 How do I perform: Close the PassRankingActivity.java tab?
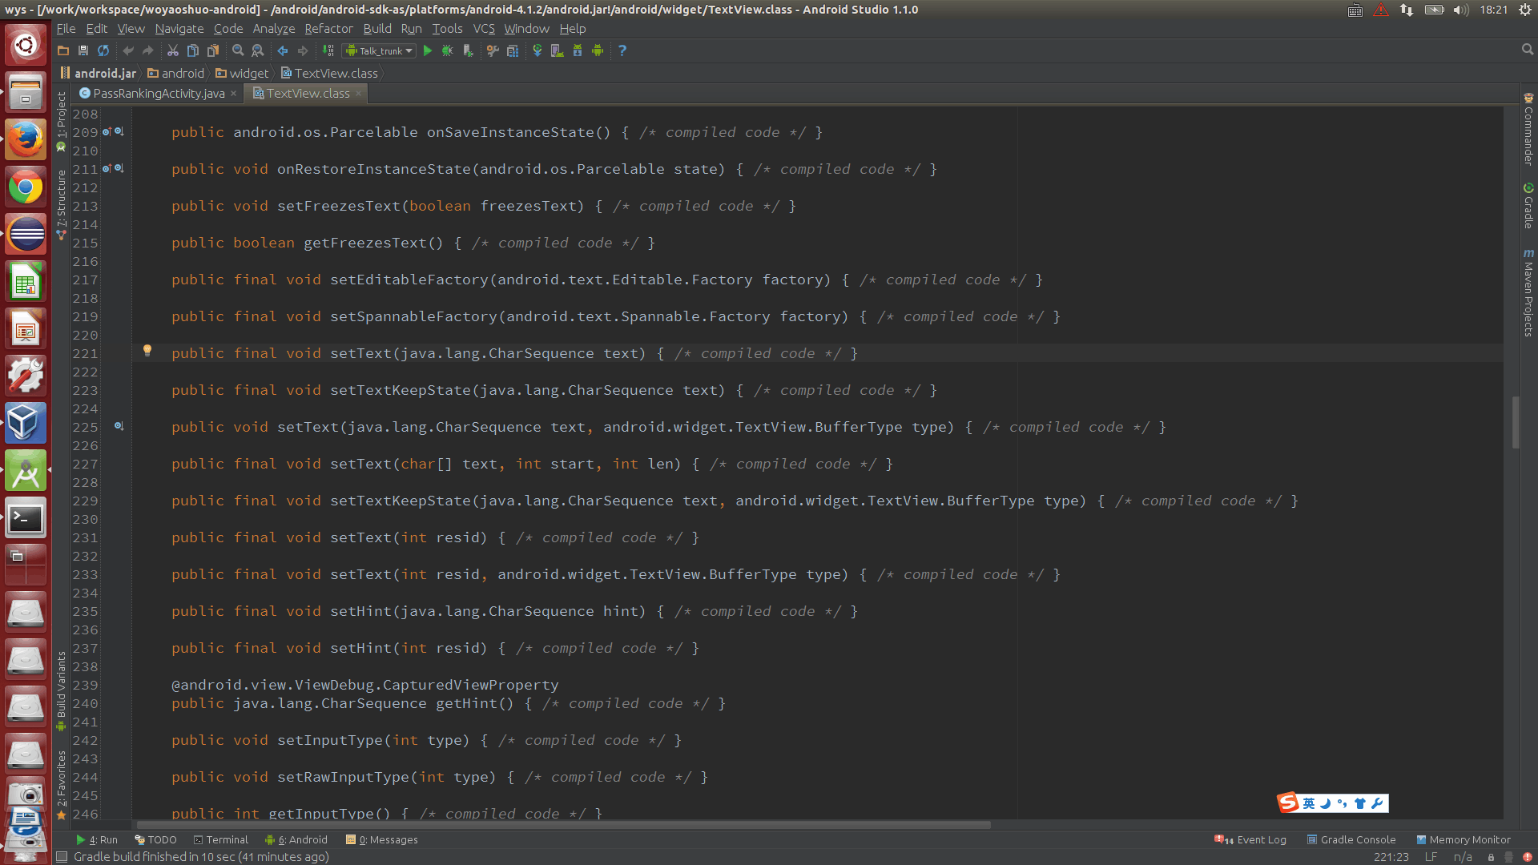pyautogui.click(x=233, y=94)
